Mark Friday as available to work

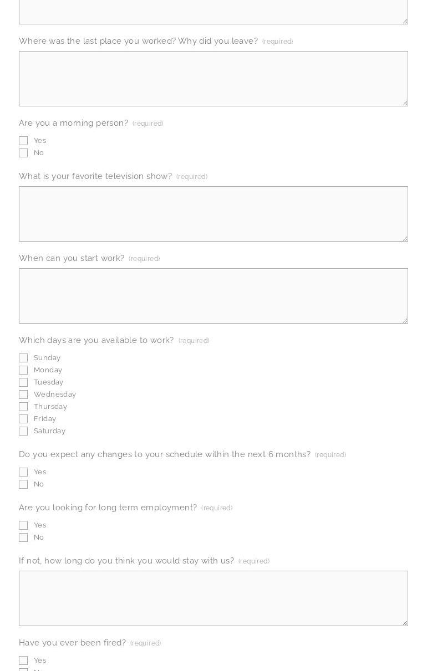click(23, 419)
